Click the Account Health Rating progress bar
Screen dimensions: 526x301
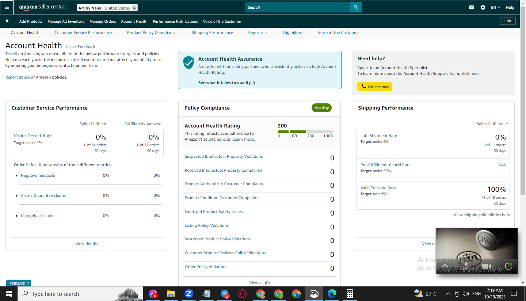pos(305,132)
